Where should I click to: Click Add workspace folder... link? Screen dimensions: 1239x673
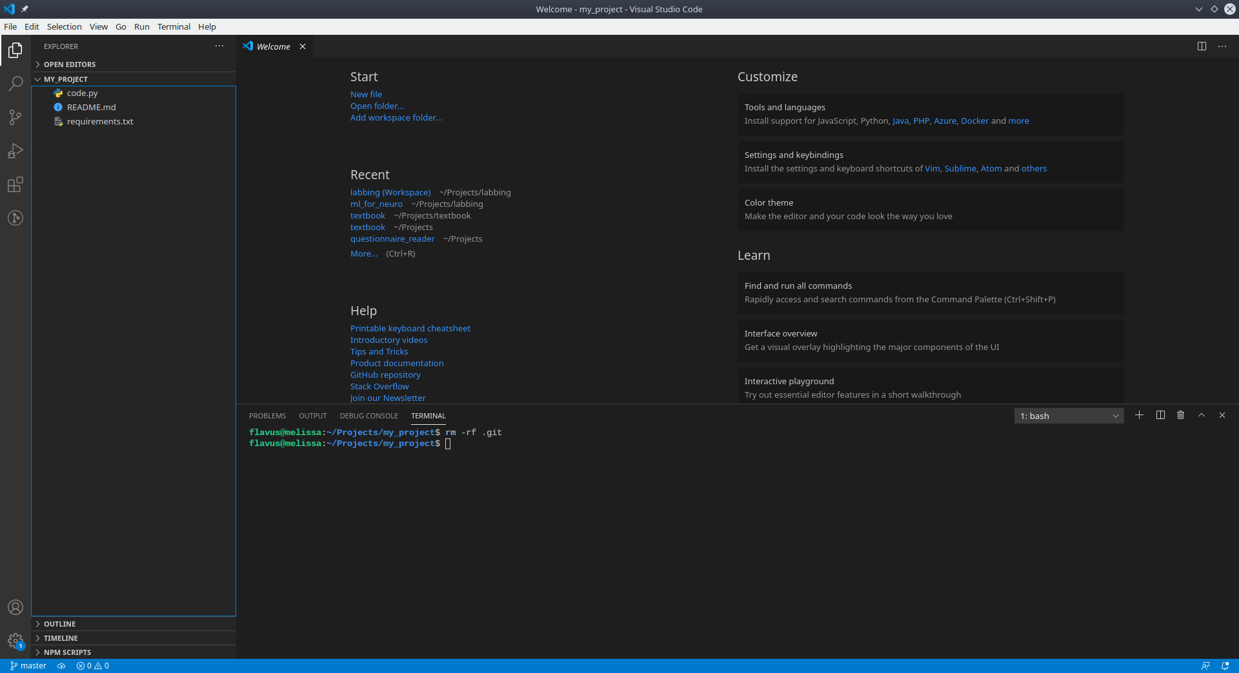pyautogui.click(x=396, y=117)
